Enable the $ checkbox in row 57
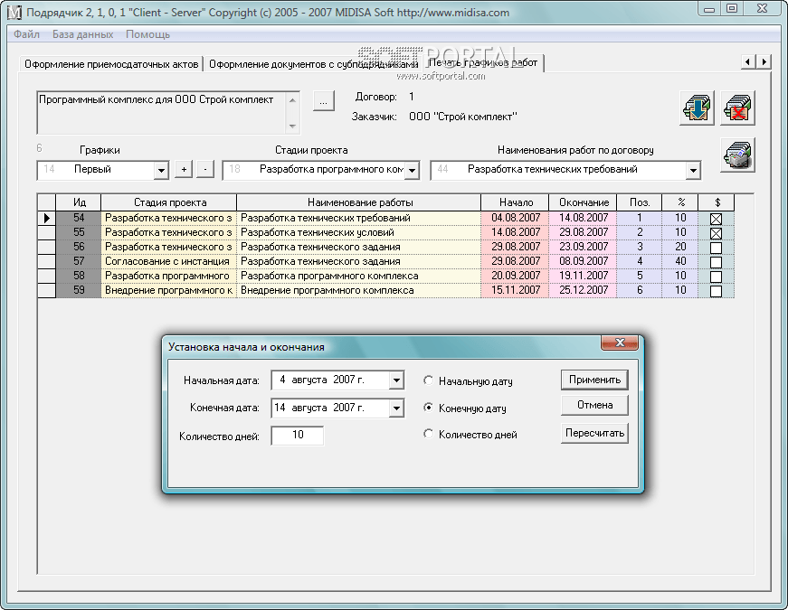 click(x=717, y=262)
